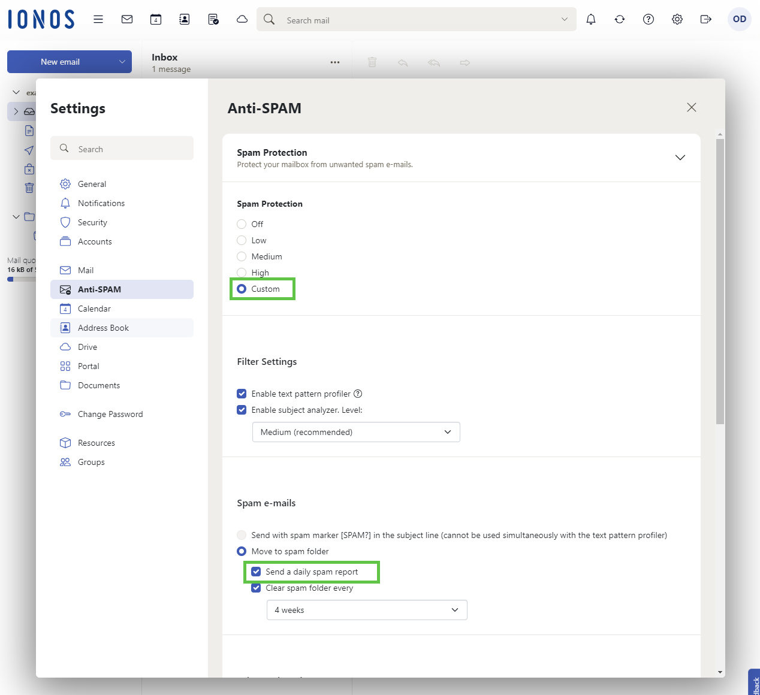Collapse the Spam Protection section
The image size is (760, 695).
(680, 158)
